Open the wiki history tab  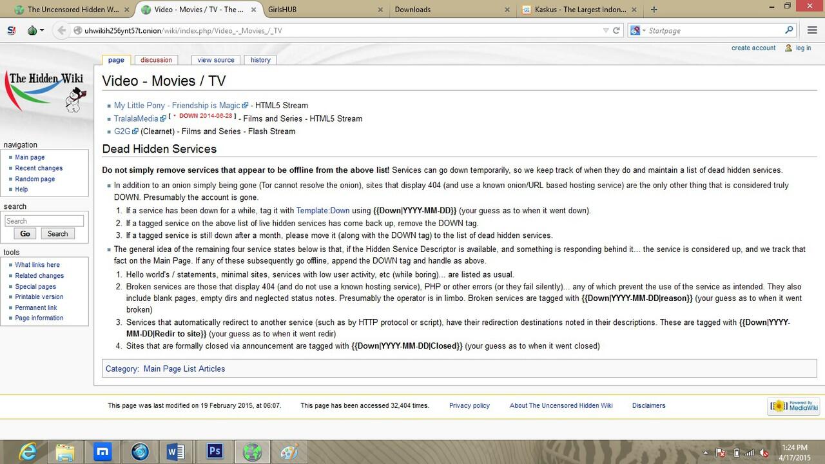pyautogui.click(x=260, y=60)
